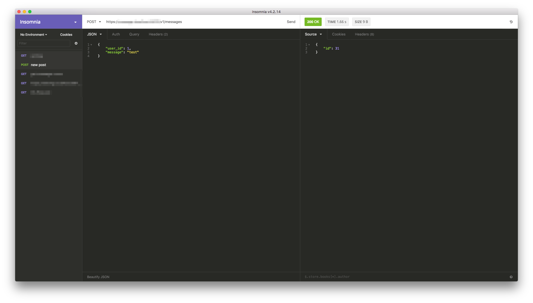Click the Insomnia logo in the sidebar
This screenshot has height=303, width=533.
30,22
